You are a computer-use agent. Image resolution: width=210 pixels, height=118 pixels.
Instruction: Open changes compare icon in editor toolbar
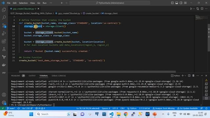198,9
